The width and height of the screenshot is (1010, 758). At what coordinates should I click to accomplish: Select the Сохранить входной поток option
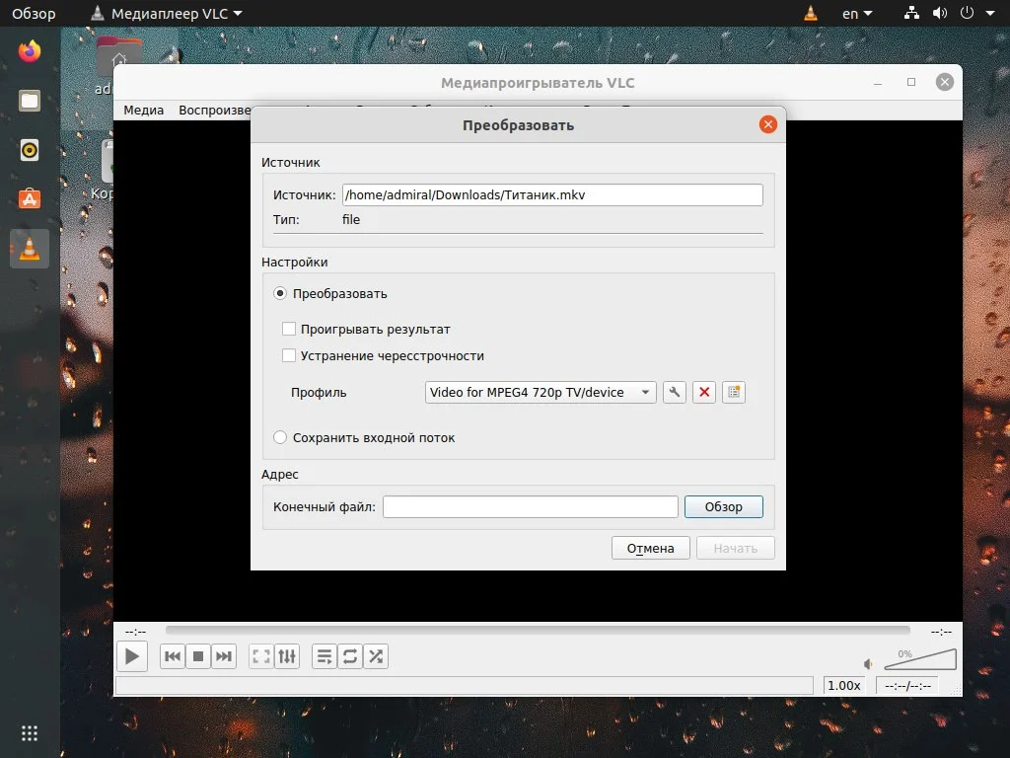coord(280,437)
